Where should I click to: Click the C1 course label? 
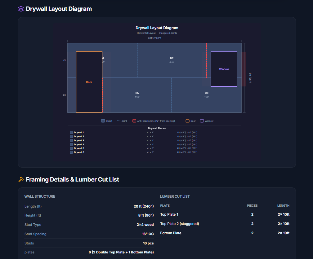pyautogui.click(x=64, y=60)
